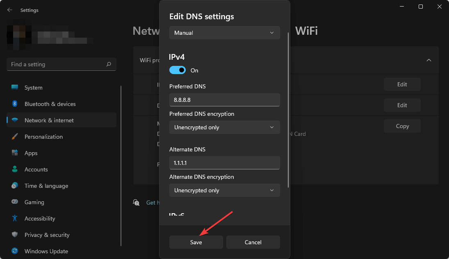
Task: Save the DNS settings
Action: click(196, 242)
